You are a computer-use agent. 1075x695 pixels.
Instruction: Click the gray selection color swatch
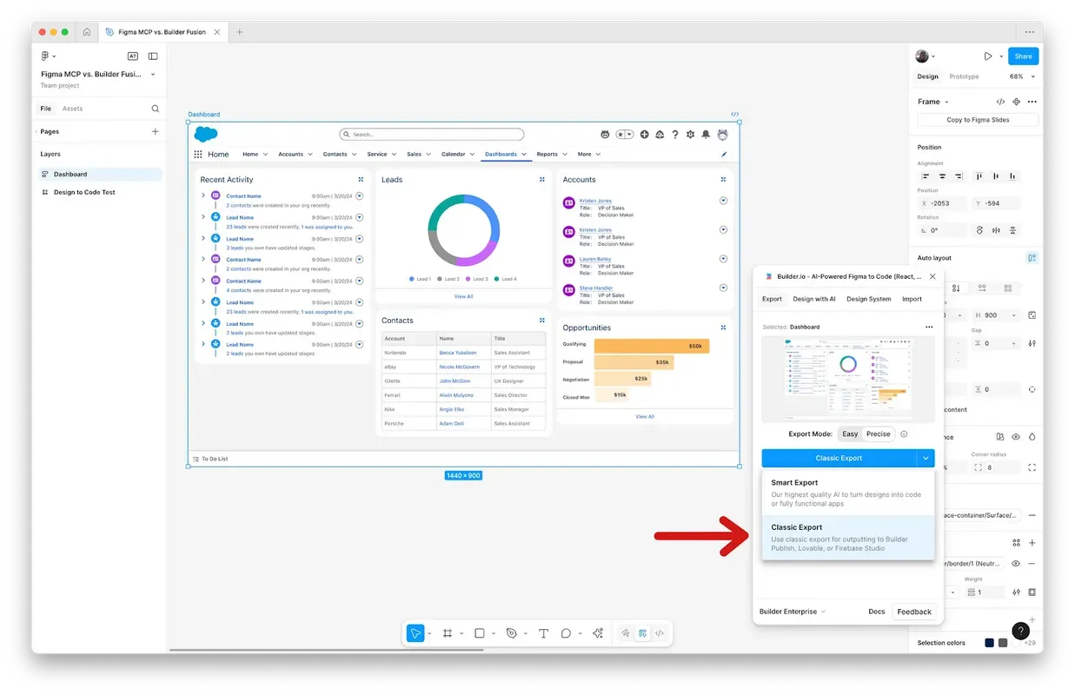[1003, 643]
